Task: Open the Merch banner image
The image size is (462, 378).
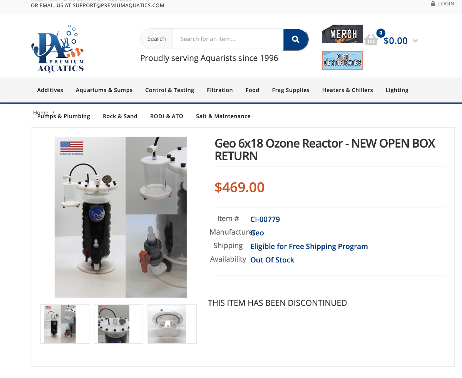Action: click(342, 34)
